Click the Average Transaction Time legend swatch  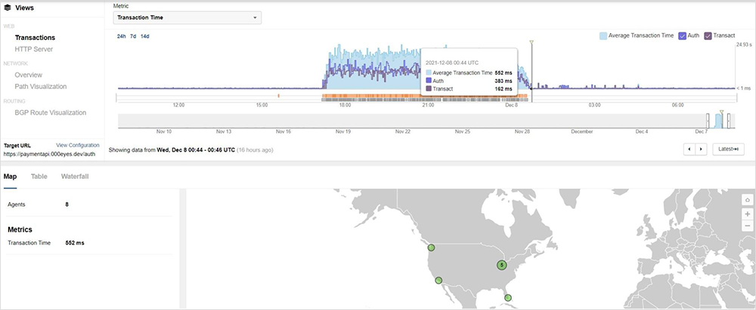[x=603, y=35]
